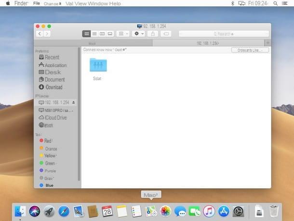The height and width of the screenshot is (221, 294).
Task: Open Application in the sidebar
Action: [x=53, y=65]
